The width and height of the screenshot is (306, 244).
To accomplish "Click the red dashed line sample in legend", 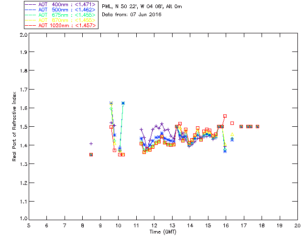I will pyautogui.click(x=31, y=25).
